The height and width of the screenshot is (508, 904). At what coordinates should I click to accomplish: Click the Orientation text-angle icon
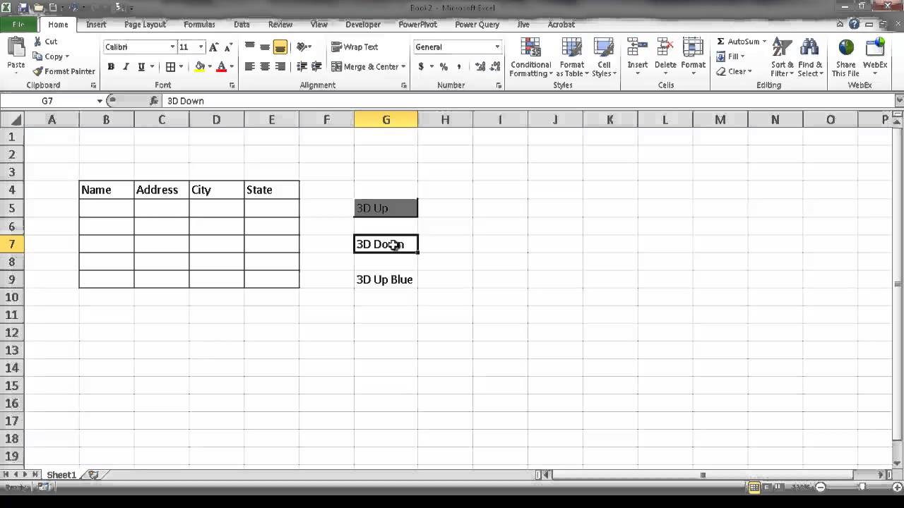pyautogui.click(x=302, y=47)
